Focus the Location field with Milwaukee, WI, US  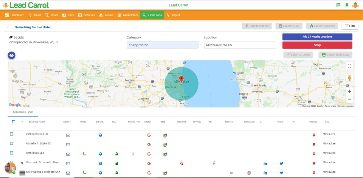tap(240, 45)
